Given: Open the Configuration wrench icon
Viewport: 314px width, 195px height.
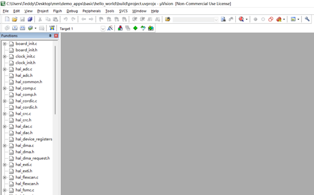Looking at the screenshot, I should (307, 19).
